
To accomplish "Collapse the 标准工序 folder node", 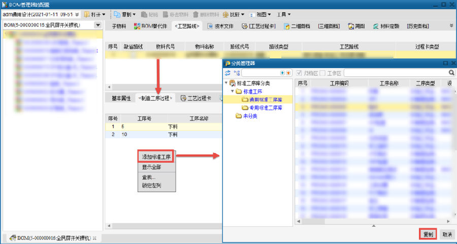I will click(232, 91).
